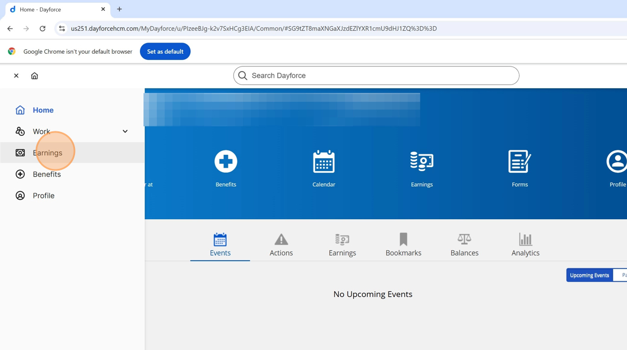Click the home icon in the top bar
This screenshot has width=627, height=350.
(x=34, y=75)
